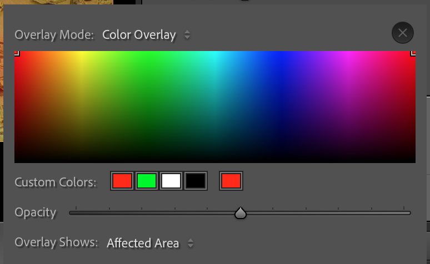Select the black custom color swatch
430x264 pixels.
[x=196, y=181]
